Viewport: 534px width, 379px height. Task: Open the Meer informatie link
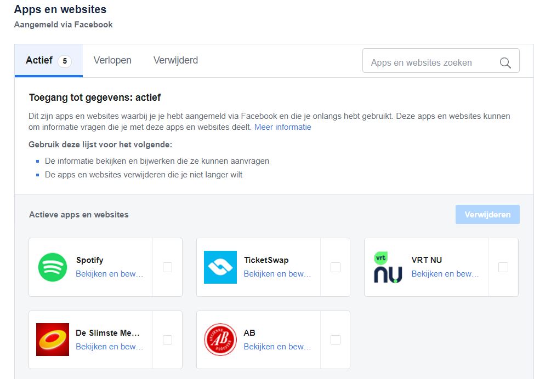282,127
